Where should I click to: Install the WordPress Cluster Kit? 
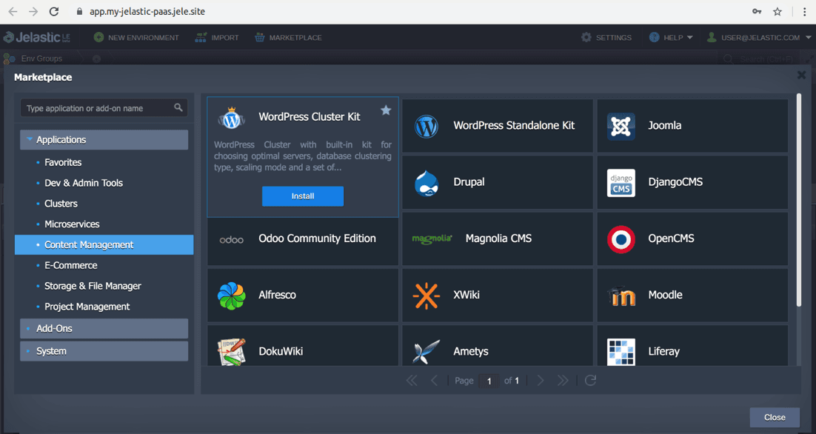coord(302,196)
